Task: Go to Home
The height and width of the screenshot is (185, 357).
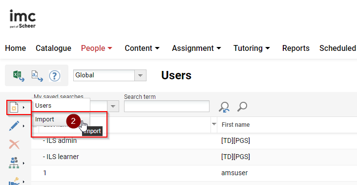Action: (x=16, y=48)
